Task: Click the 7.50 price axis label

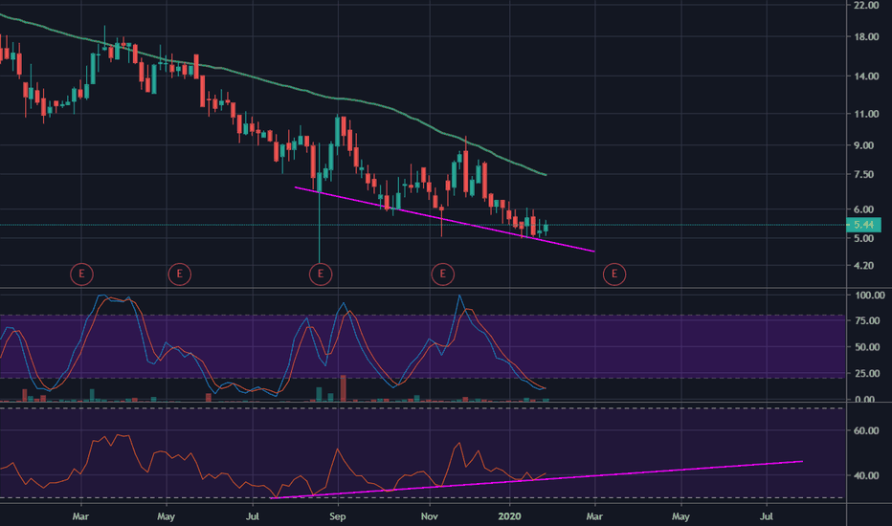Action: click(x=863, y=175)
